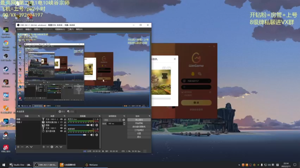300x168 pixels.
Task: Pop out the Controls dock panel
Action: click(149, 116)
